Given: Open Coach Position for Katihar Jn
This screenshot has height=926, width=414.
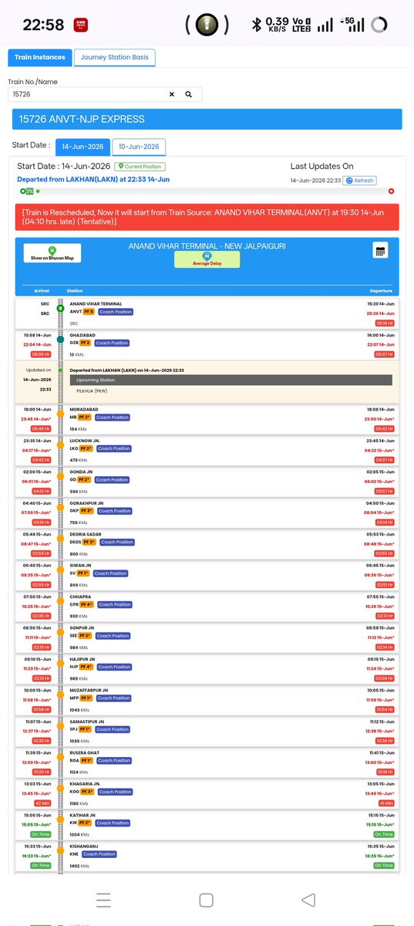Looking at the screenshot, I should pos(113,823).
